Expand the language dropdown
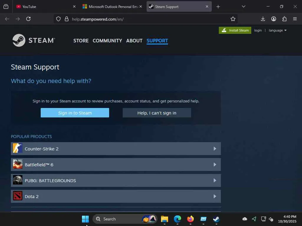Viewport: 302px width, 226px height. pyautogui.click(x=278, y=30)
